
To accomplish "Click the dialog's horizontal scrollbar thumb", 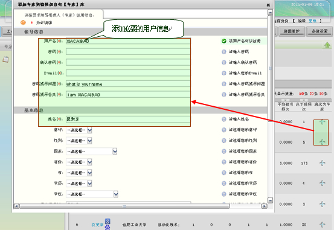I will pyautogui.click(x=124, y=206).
